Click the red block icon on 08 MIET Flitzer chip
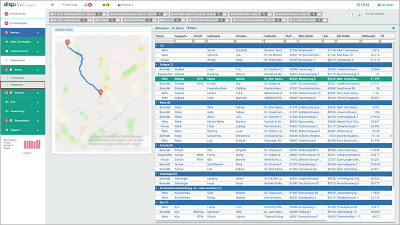This screenshot has width=400, height=225. click(x=149, y=20)
